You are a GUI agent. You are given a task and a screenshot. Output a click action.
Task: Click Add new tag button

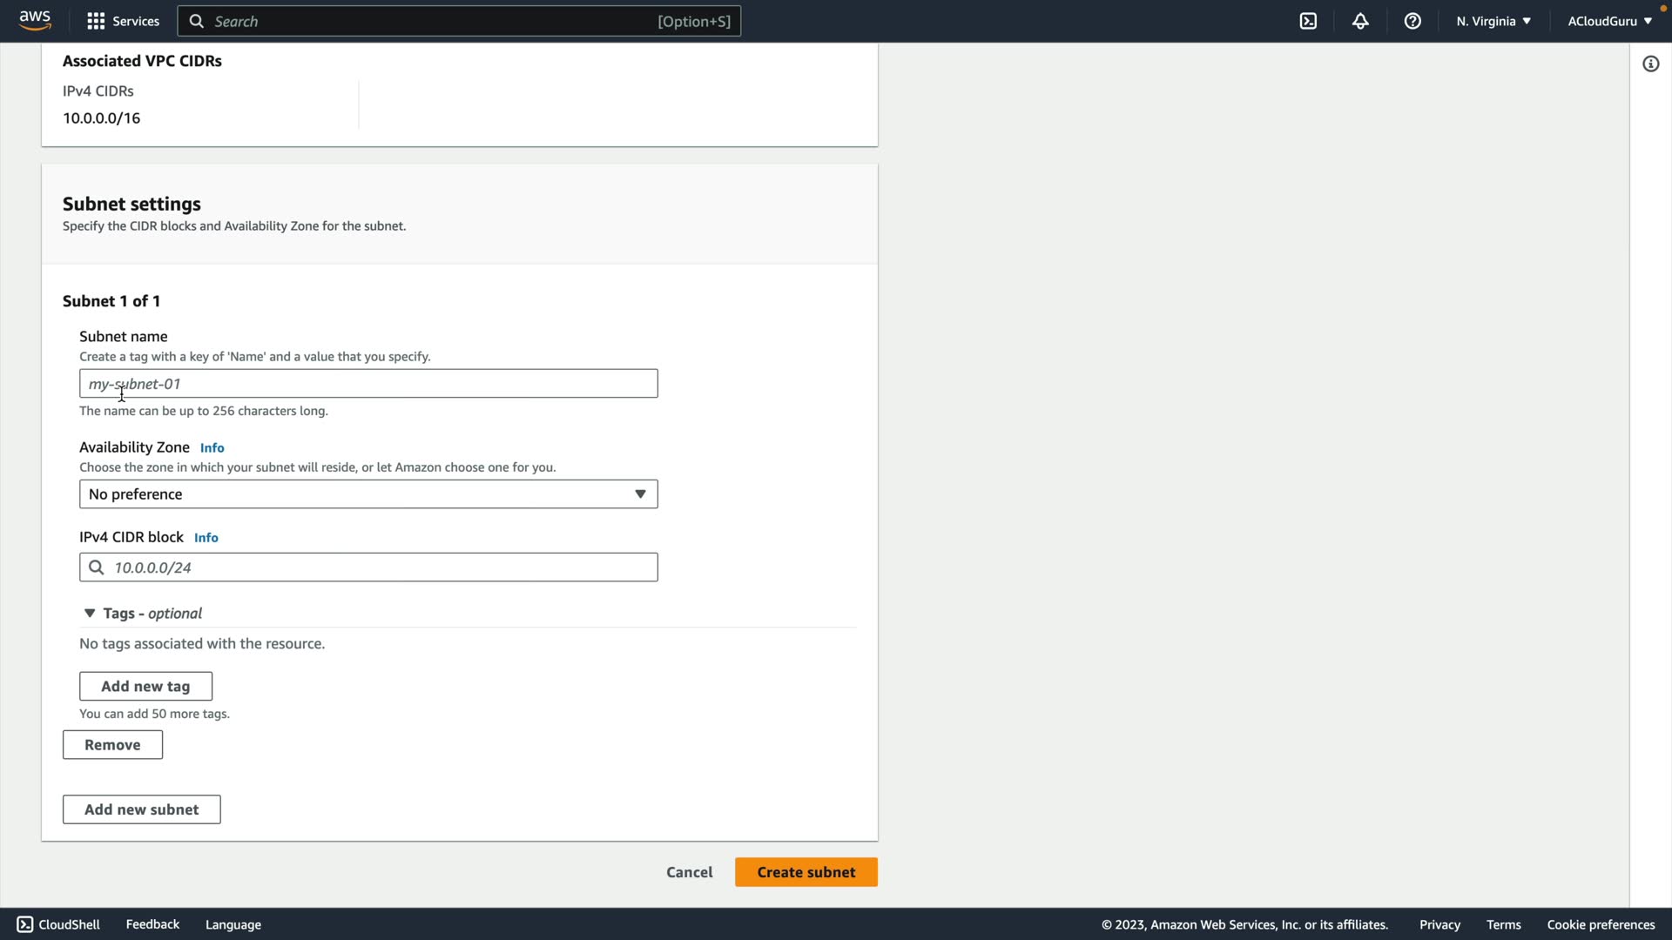click(145, 686)
